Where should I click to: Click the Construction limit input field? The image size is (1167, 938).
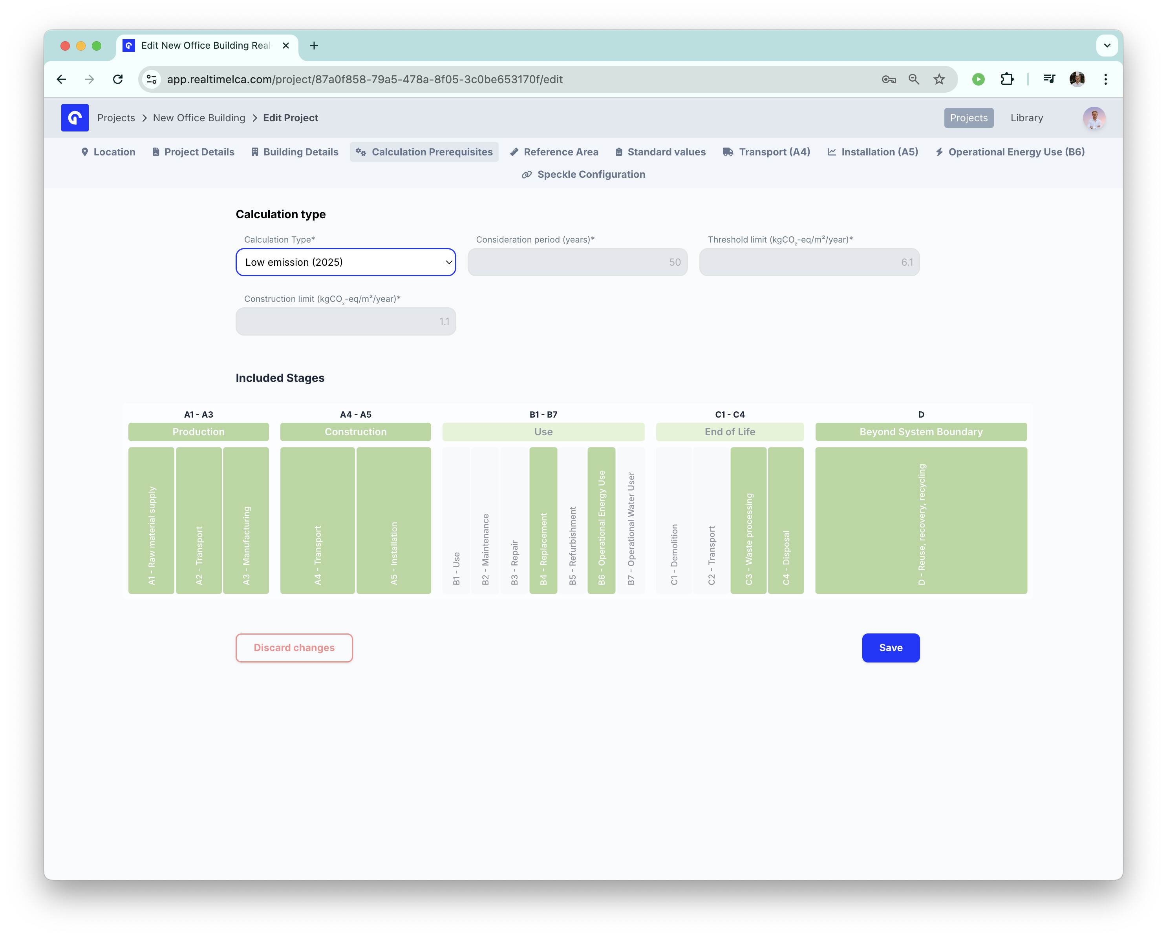(345, 321)
